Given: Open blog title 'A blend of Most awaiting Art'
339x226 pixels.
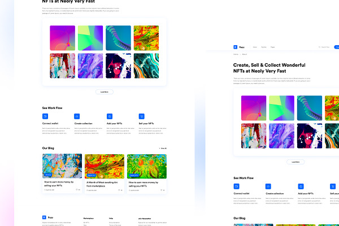Looking at the screenshot, I should [102, 184].
